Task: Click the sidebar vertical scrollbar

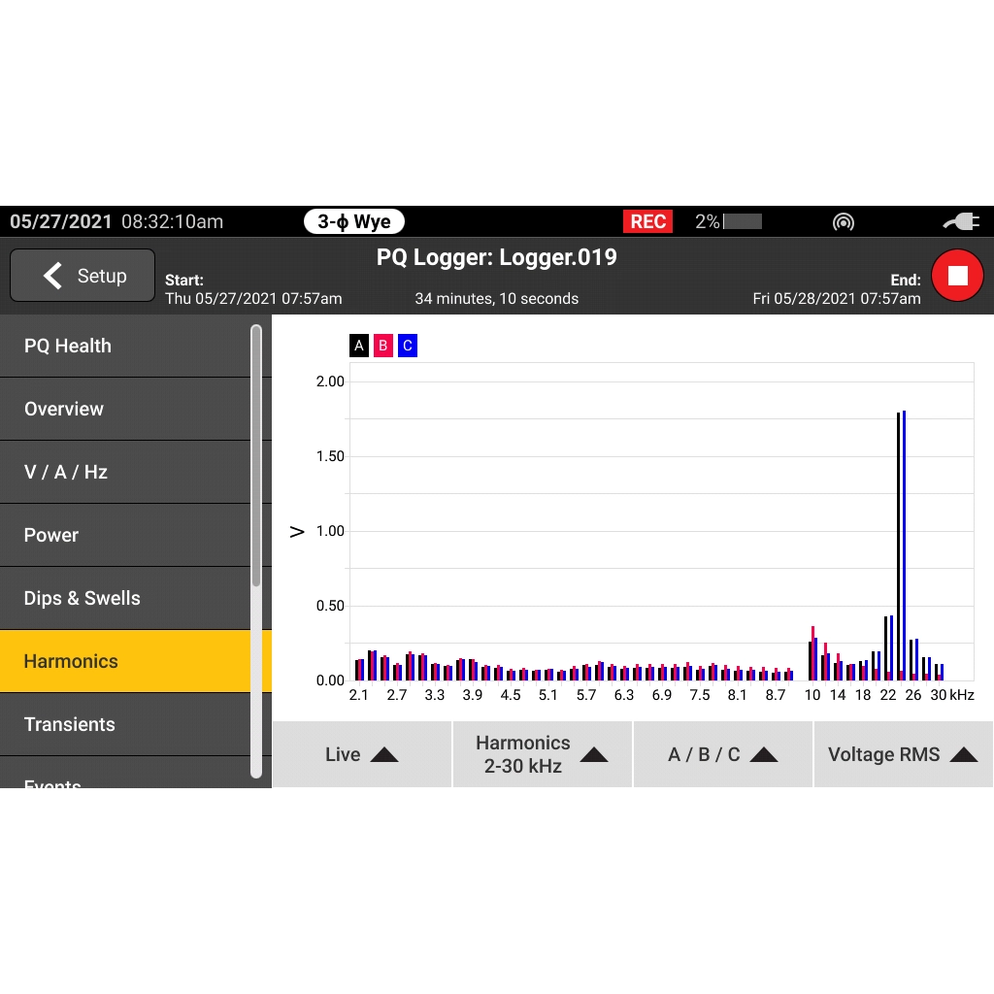Action: pos(256,551)
